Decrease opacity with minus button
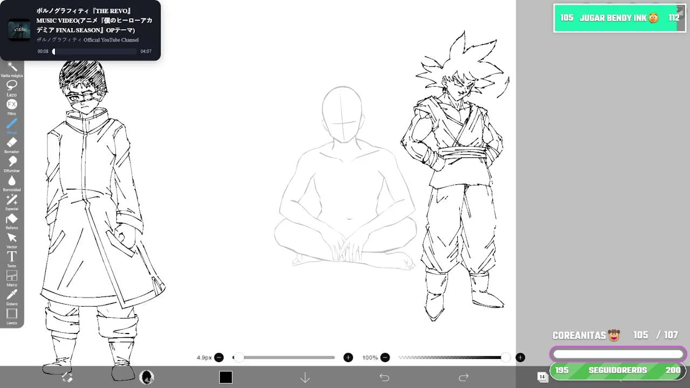690x388 pixels. pos(385,357)
